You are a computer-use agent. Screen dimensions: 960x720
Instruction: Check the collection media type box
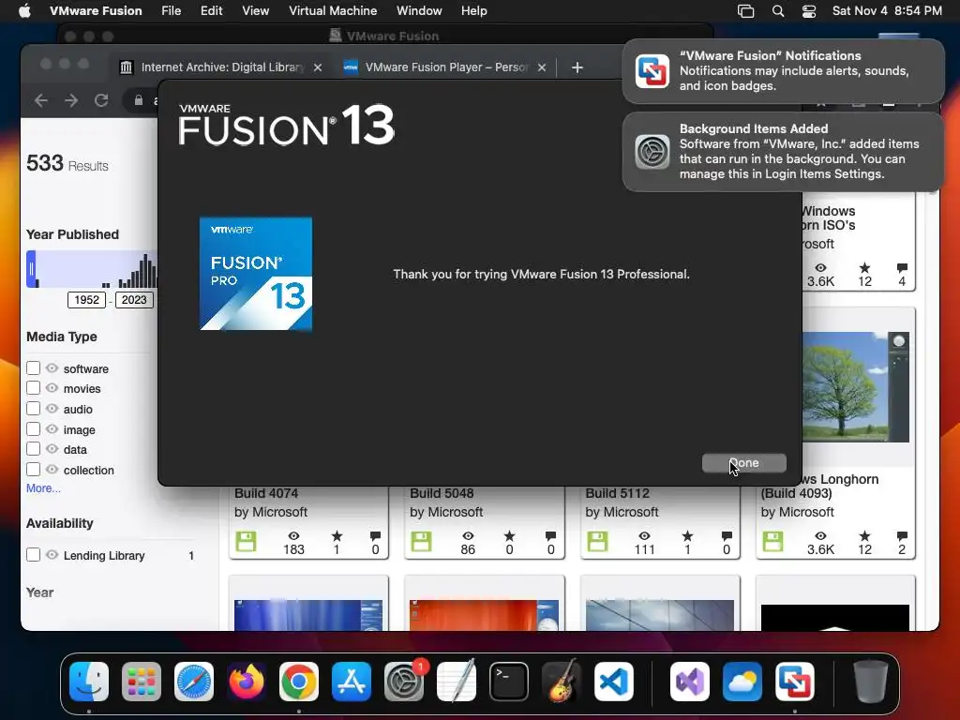tap(33, 470)
